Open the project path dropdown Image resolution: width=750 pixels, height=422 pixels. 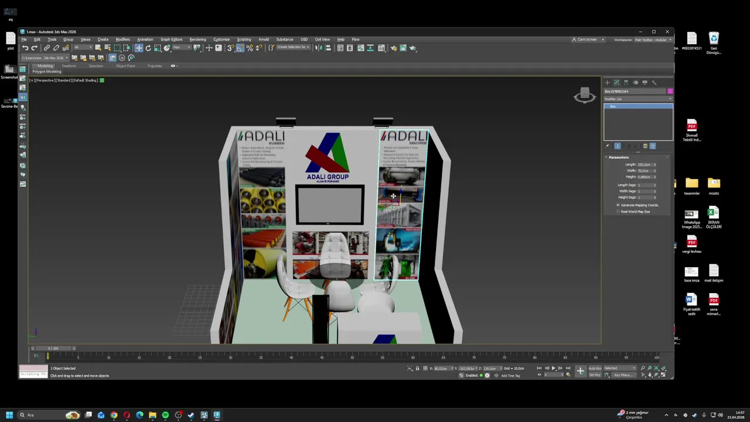point(45,58)
